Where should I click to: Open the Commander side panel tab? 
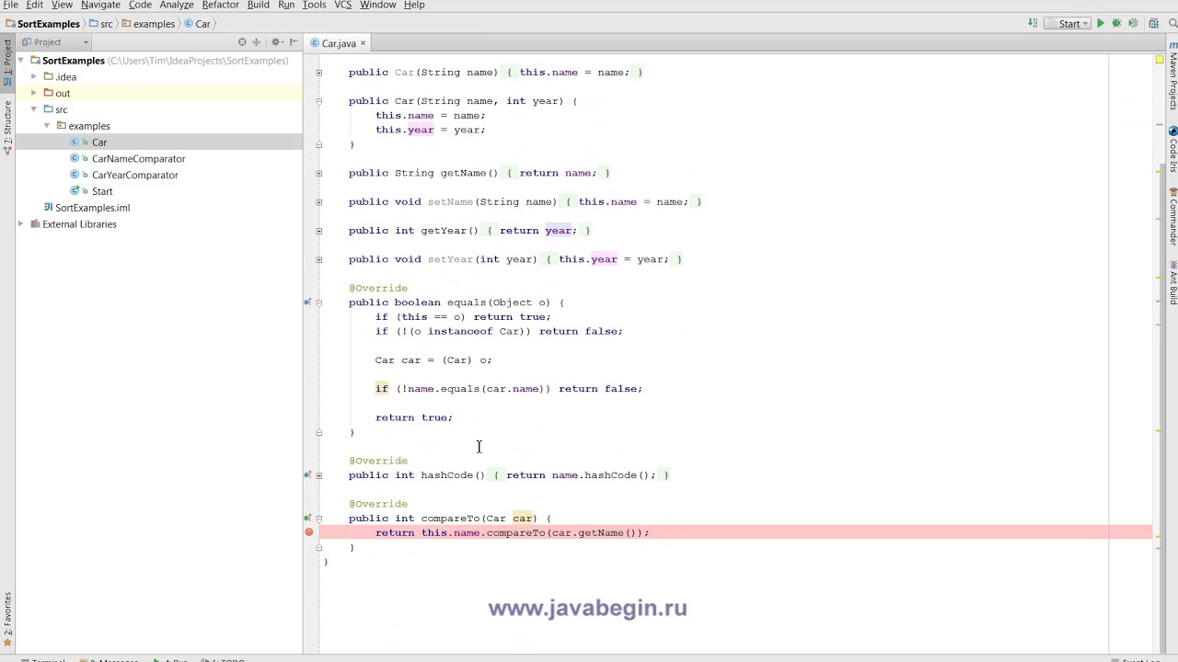pos(1172,217)
